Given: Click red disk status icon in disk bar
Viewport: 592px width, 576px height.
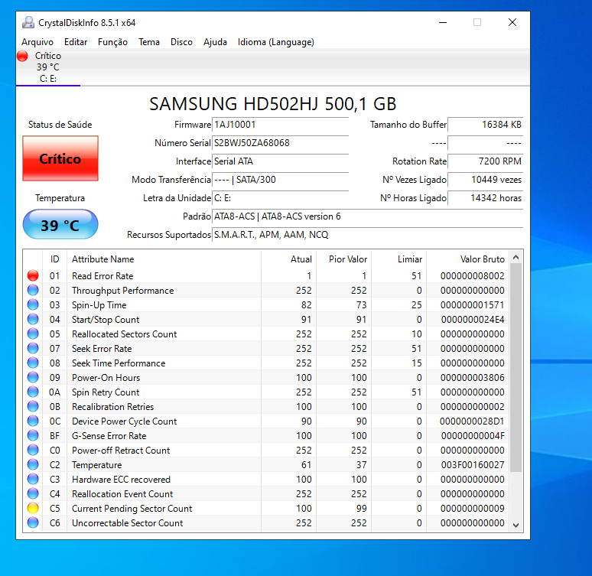Looking at the screenshot, I should pyautogui.click(x=23, y=56).
